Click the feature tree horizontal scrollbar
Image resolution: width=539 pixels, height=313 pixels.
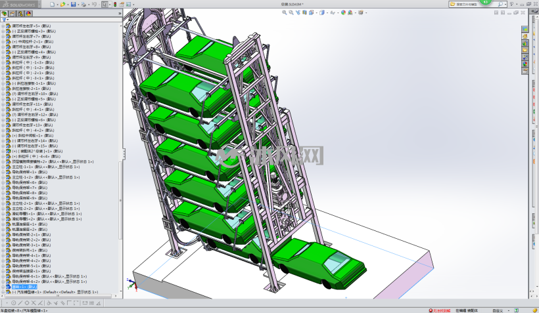point(58,295)
